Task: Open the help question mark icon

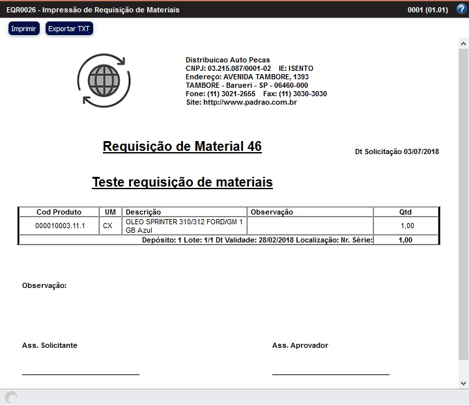Action: pyautogui.click(x=462, y=9)
